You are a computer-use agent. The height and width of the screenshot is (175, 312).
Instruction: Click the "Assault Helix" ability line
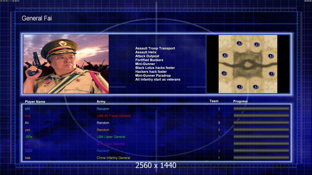pos(146,52)
